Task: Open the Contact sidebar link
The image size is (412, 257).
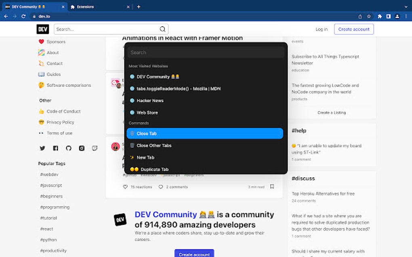Action: click(x=55, y=63)
